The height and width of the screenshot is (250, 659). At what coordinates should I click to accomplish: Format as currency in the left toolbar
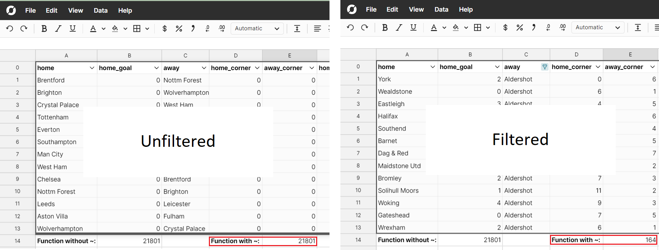[x=164, y=29]
